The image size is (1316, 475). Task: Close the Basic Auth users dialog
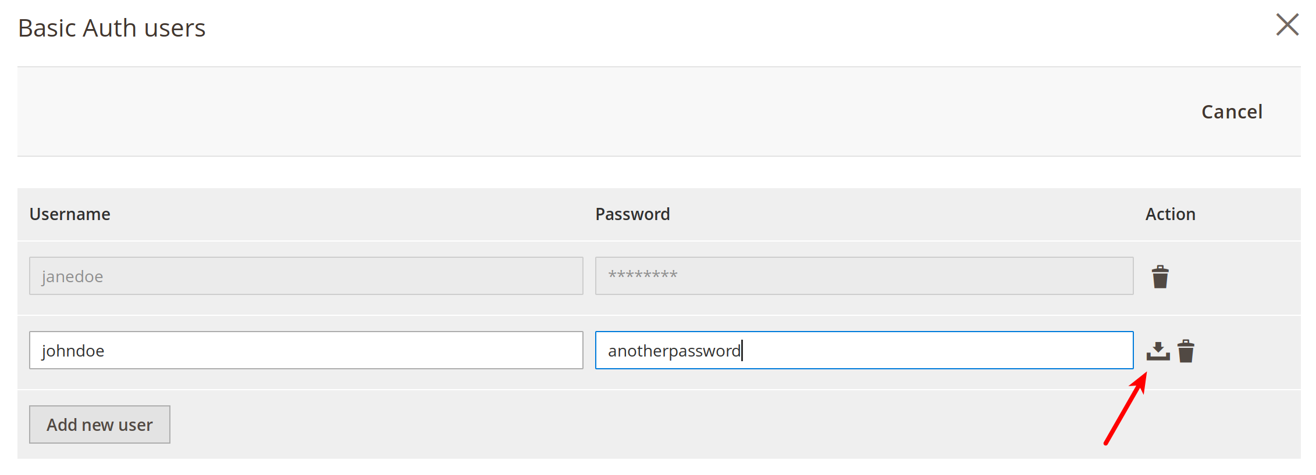[1287, 25]
